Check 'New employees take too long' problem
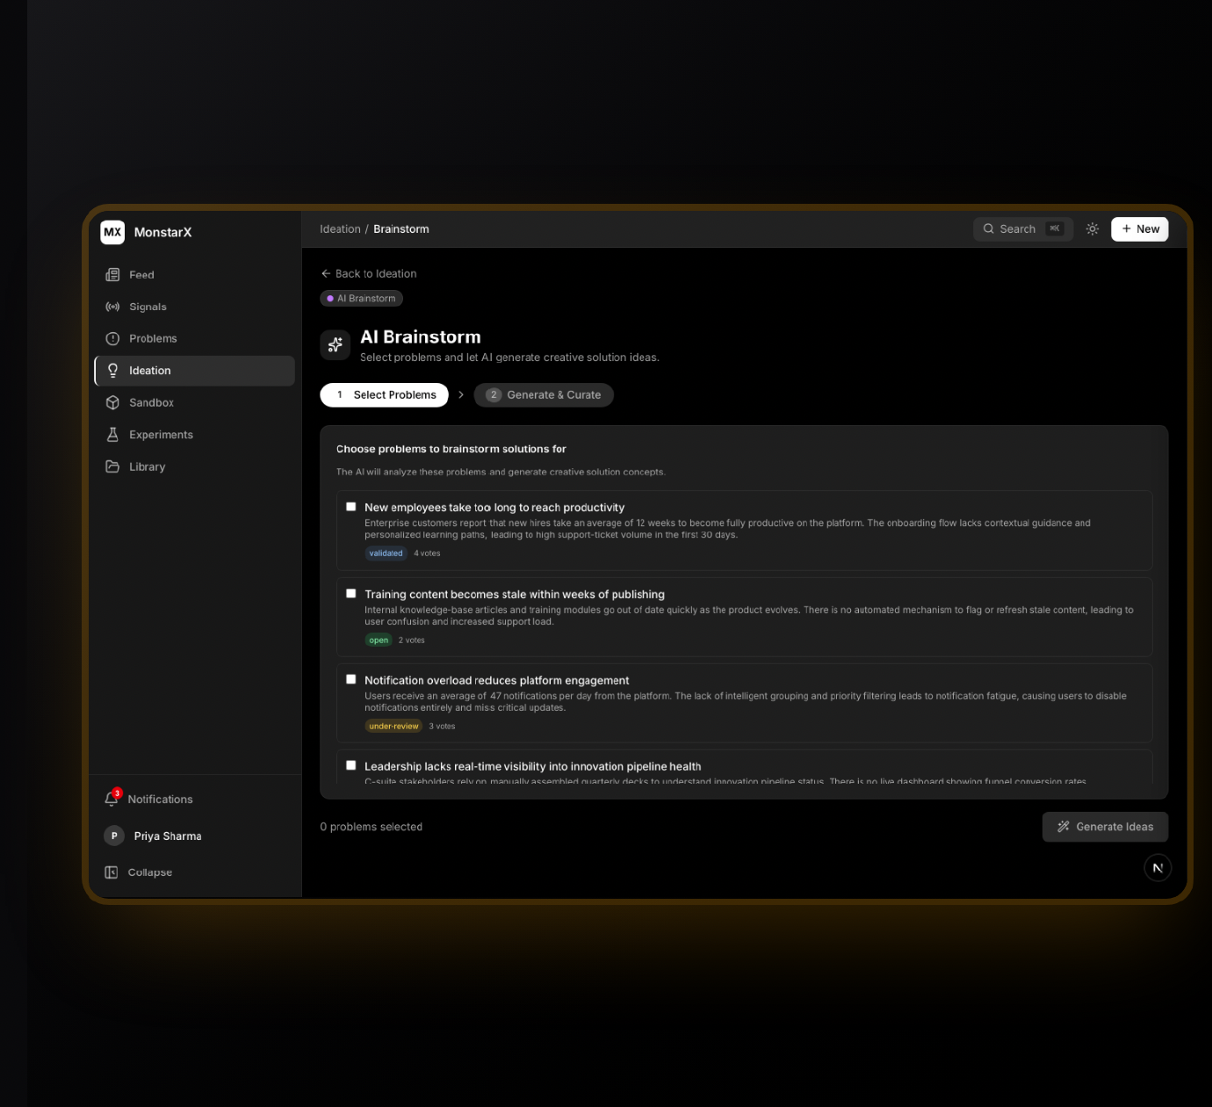 351,507
